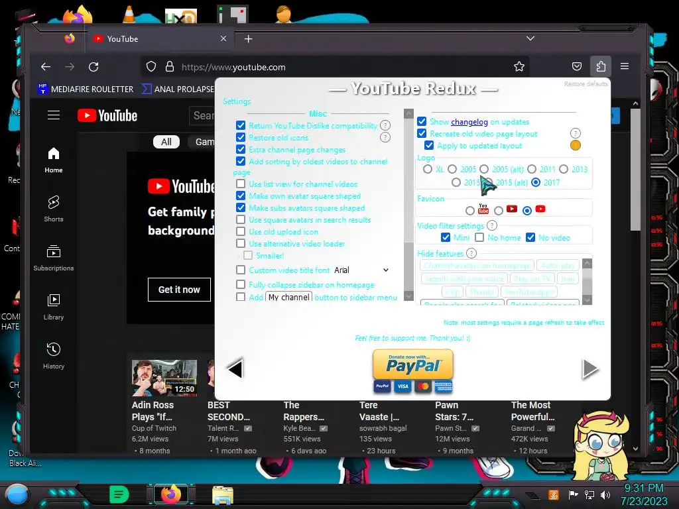Screen dimensions: 679x509
Task: Toggle Make own avatar square shaped
Action: (x=241, y=196)
